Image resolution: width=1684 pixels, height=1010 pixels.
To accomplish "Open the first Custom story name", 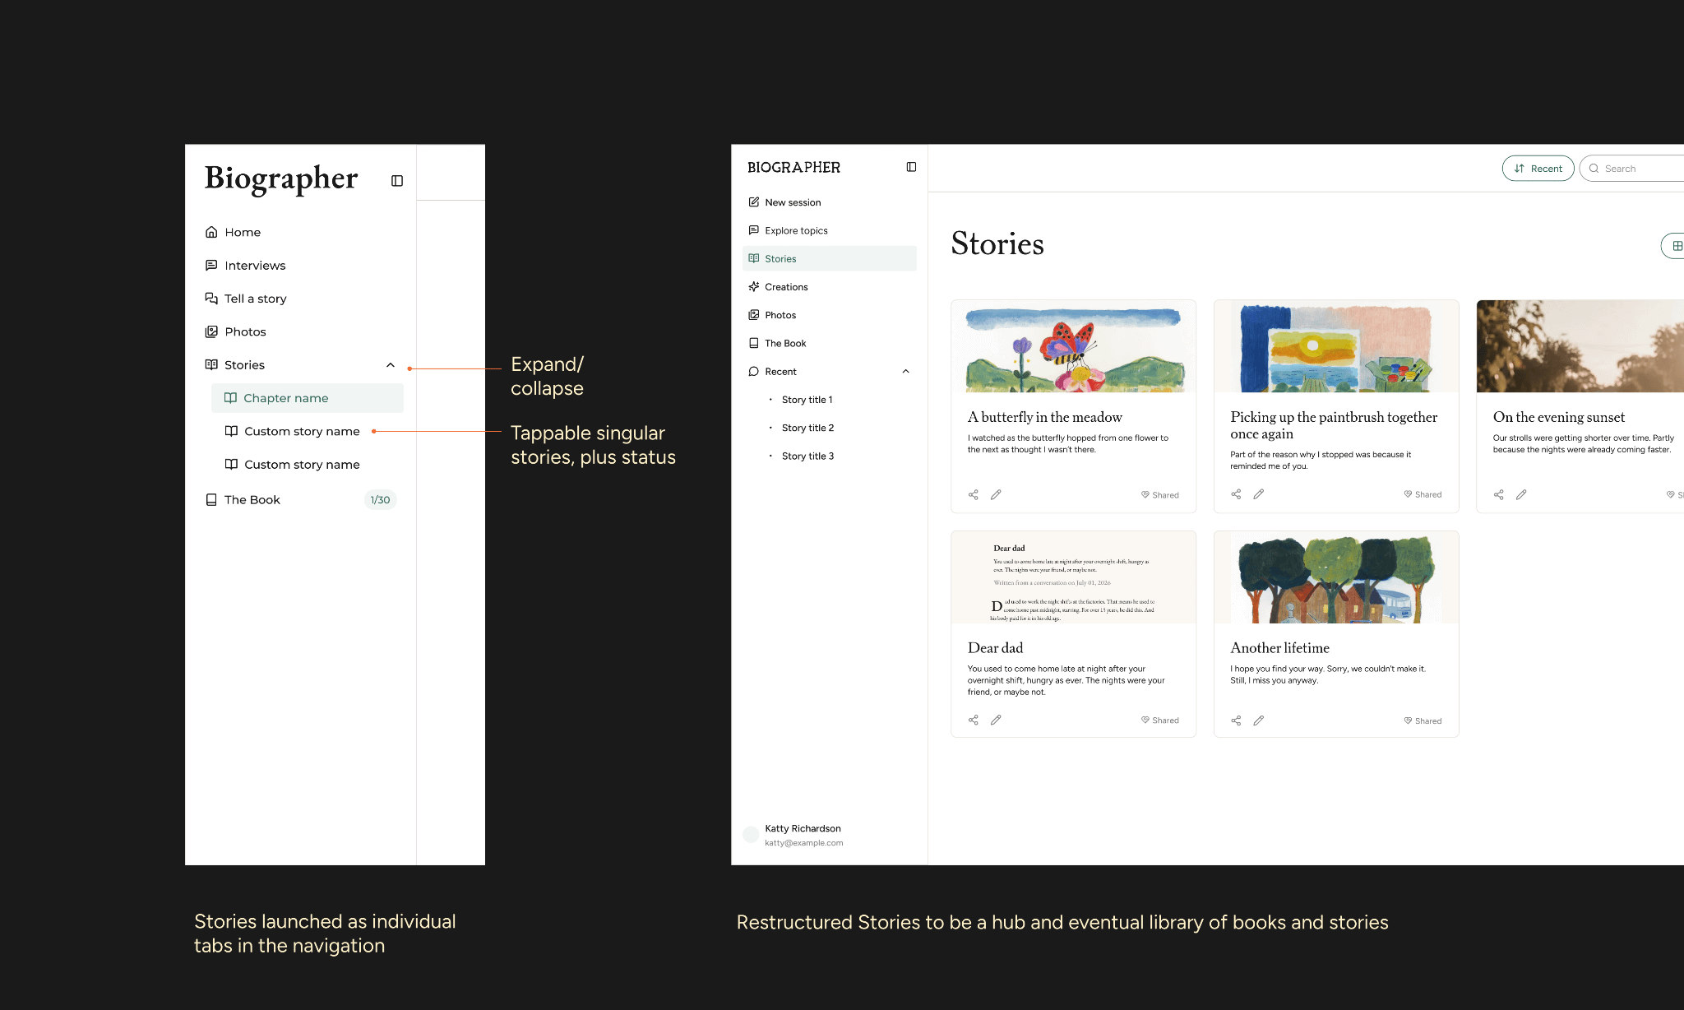I will tap(293, 431).
